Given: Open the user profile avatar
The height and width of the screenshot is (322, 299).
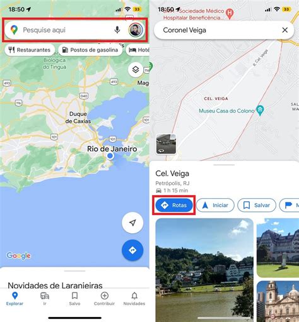Looking at the screenshot, I should 136,30.
